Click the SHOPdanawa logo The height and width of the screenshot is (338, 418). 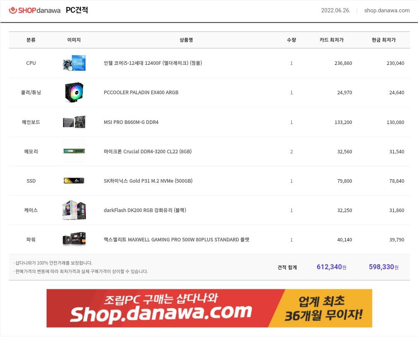click(x=35, y=10)
